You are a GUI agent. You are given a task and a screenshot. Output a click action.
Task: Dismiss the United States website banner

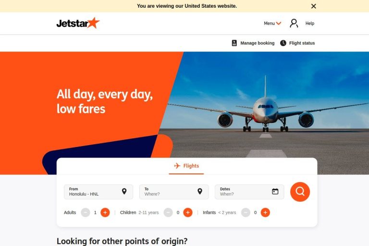coord(313,6)
